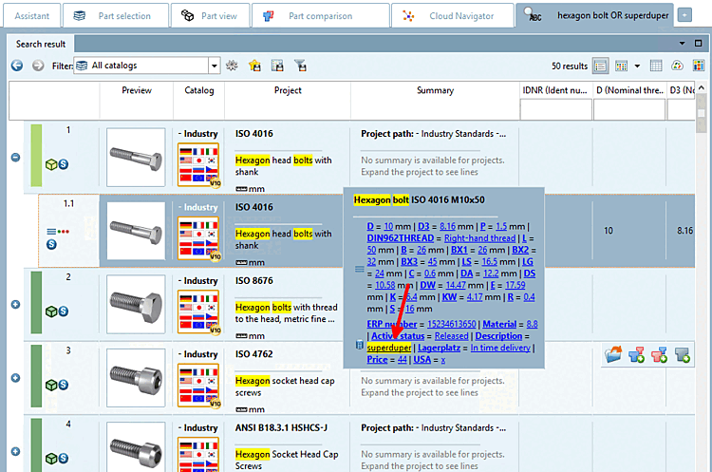The image size is (712, 472).
Task: Open search settings gear icon
Action: (x=232, y=66)
